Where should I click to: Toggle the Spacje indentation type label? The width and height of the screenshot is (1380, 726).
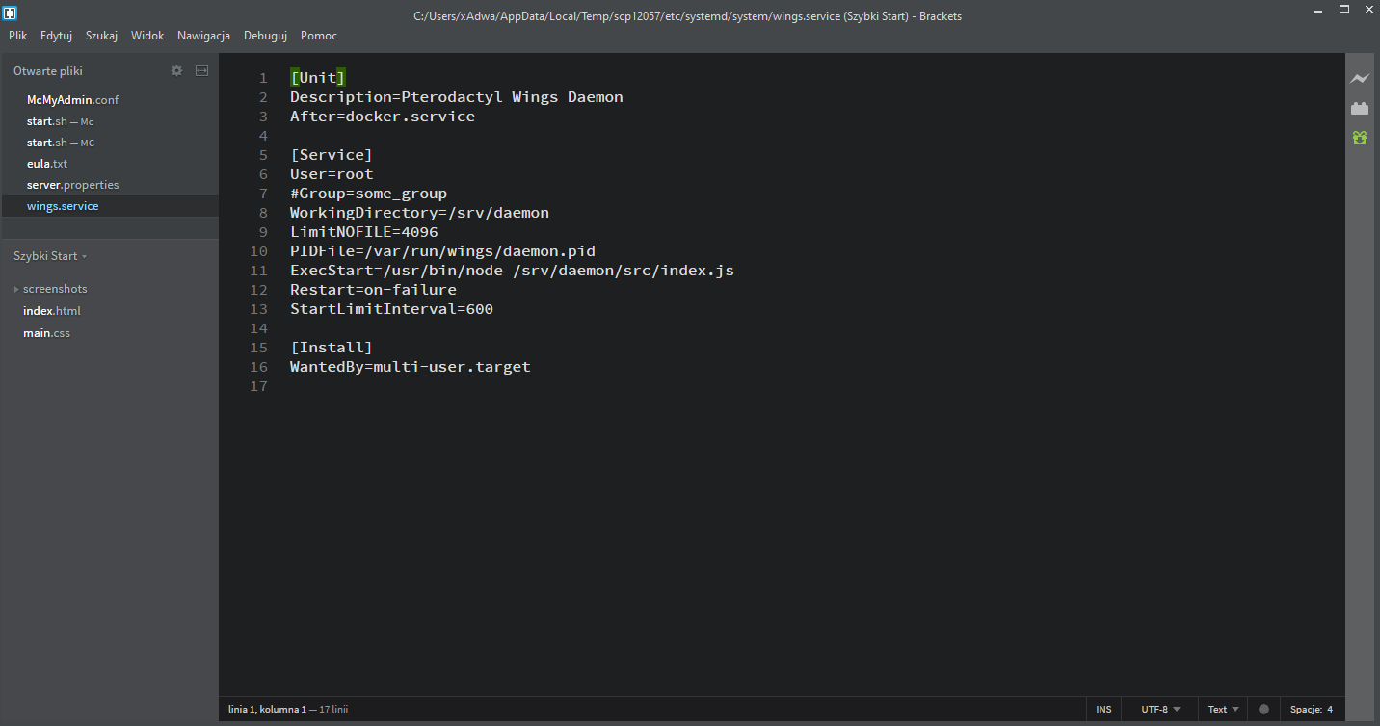tap(1305, 710)
